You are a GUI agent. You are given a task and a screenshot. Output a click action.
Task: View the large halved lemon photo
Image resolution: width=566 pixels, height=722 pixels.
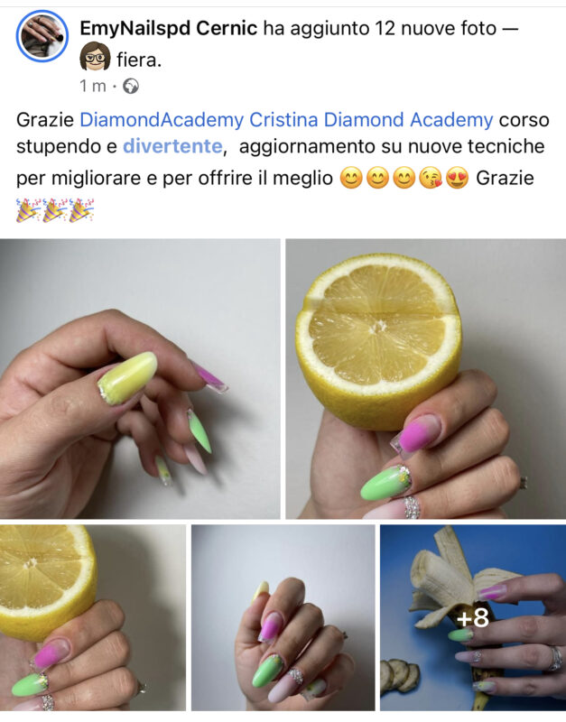coord(426,378)
